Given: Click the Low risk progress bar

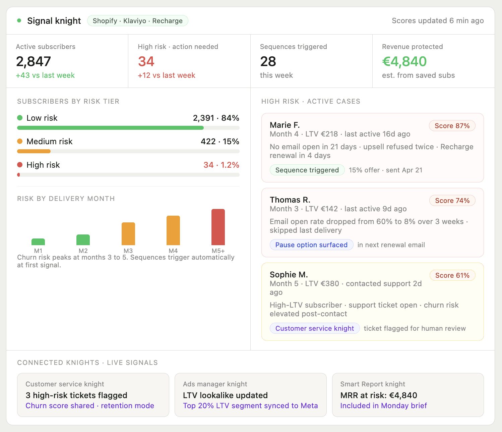Looking at the screenshot, I should pyautogui.click(x=128, y=128).
